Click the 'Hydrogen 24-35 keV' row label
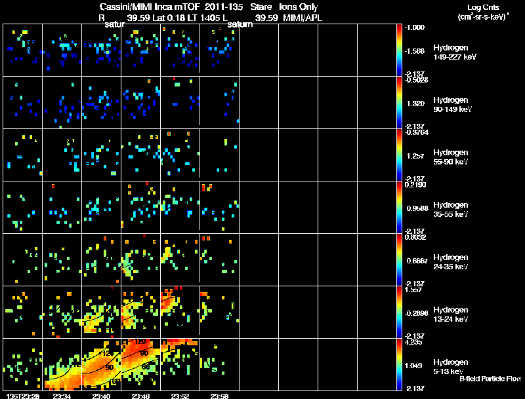 click(x=451, y=262)
